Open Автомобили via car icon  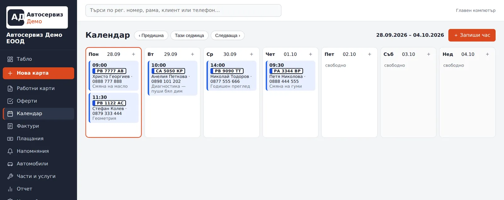10,164
